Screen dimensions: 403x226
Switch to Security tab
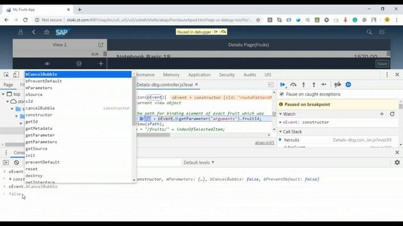tap(227, 75)
